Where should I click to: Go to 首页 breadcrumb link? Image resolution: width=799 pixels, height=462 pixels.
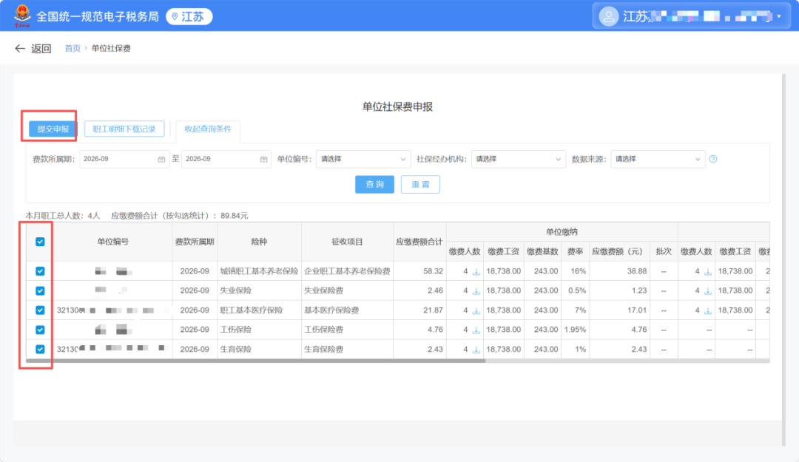click(x=73, y=48)
